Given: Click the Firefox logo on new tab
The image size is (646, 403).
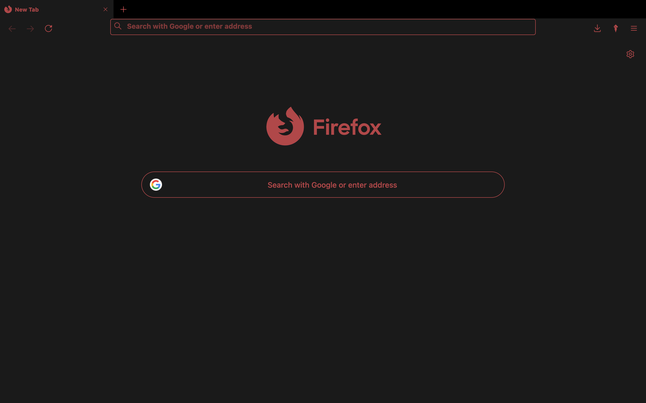Looking at the screenshot, I should click(285, 126).
